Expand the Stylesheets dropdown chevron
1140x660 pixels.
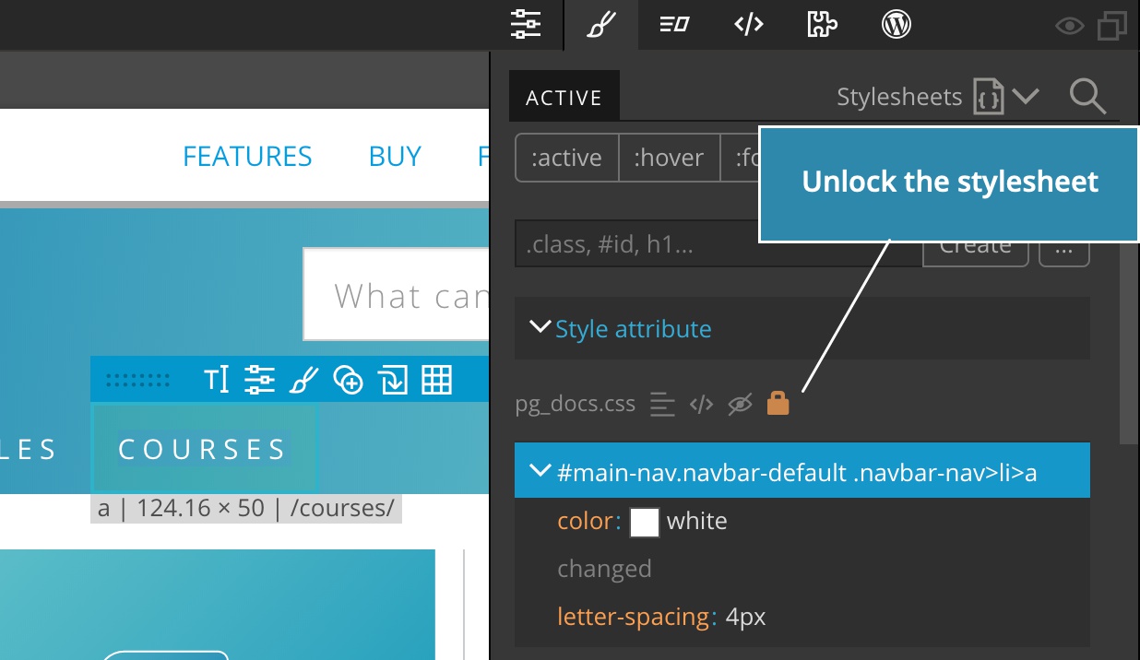click(x=1026, y=95)
